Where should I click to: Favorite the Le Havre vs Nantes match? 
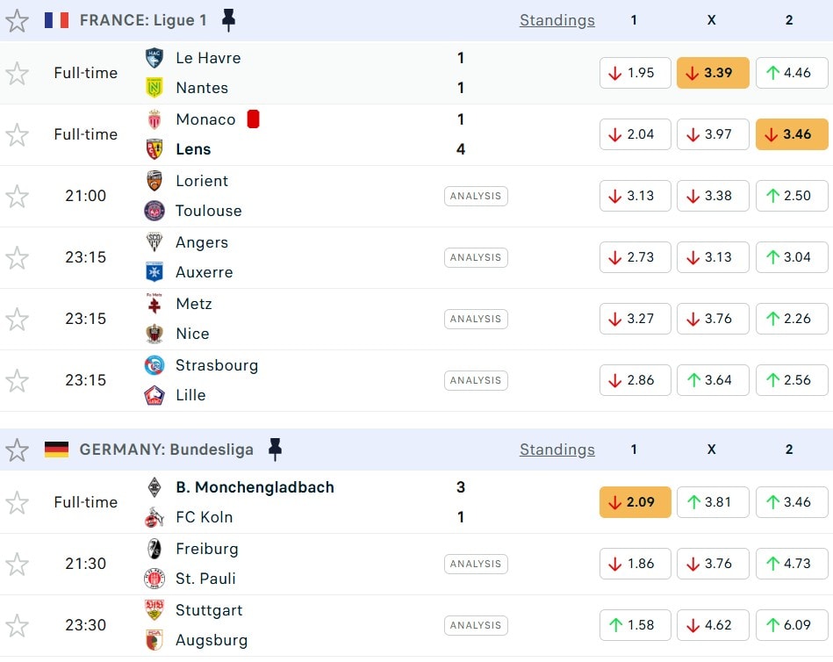(18, 73)
